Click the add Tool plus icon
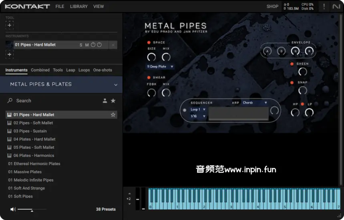344x220 pixels. click(x=10, y=25)
